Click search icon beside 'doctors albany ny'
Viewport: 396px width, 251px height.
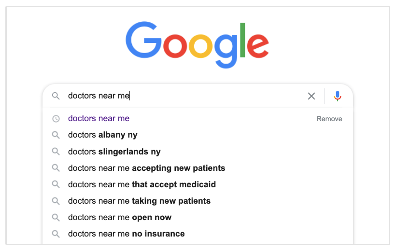pyautogui.click(x=56, y=135)
